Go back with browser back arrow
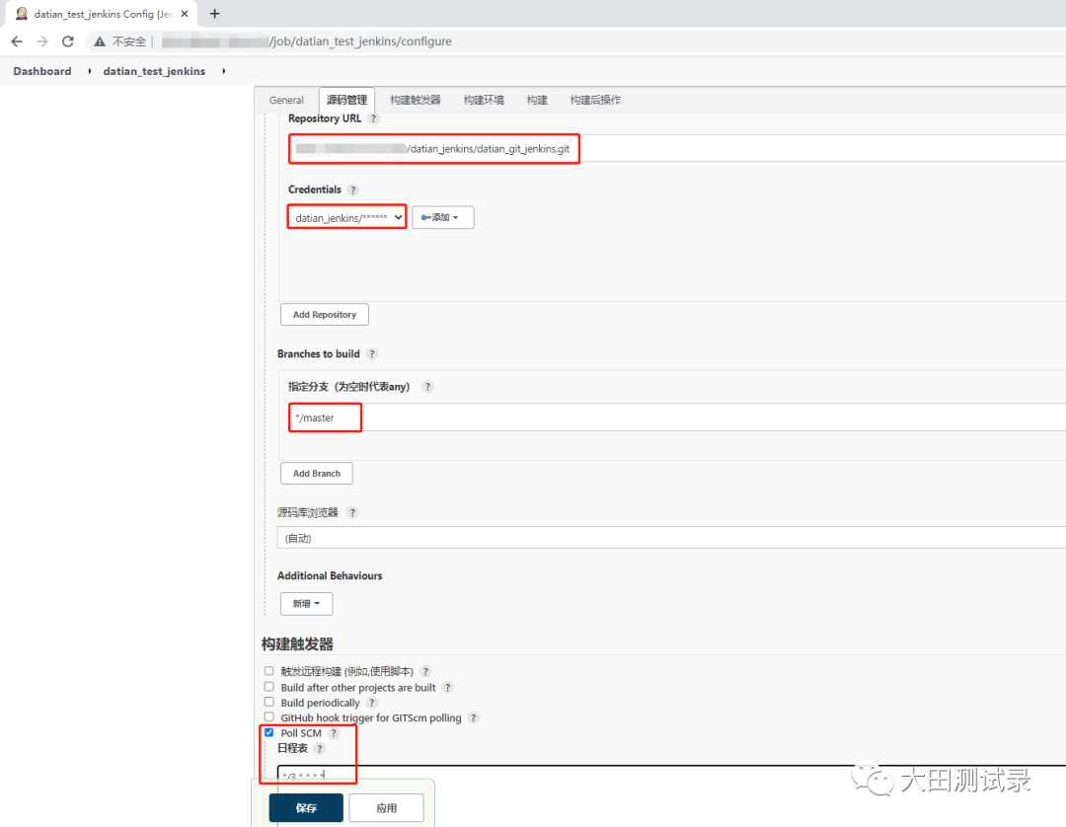 tap(17, 41)
